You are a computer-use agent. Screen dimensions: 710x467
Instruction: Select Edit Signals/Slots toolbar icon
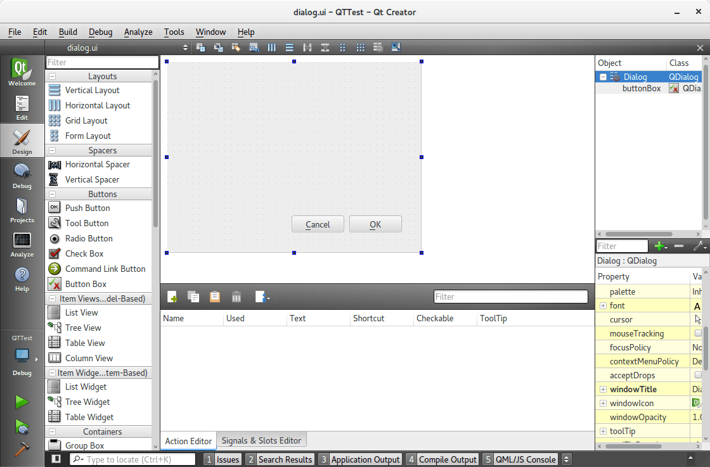(218, 48)
